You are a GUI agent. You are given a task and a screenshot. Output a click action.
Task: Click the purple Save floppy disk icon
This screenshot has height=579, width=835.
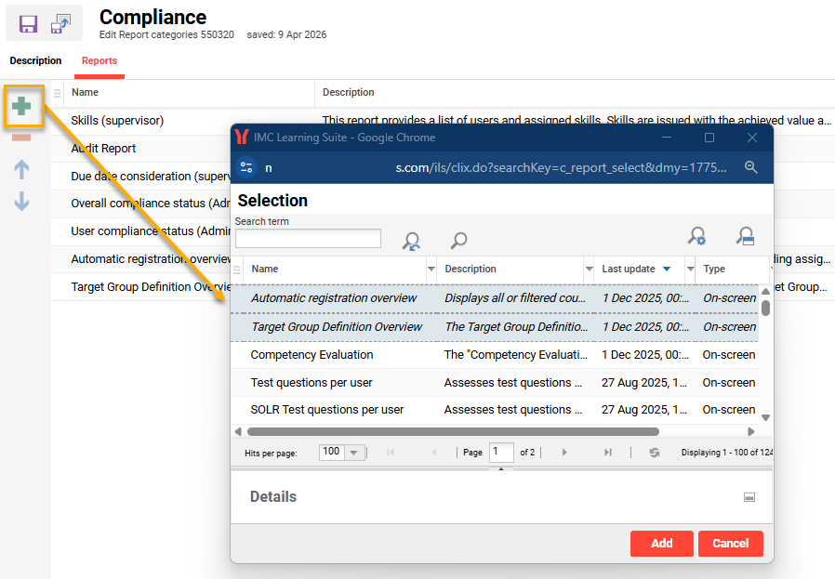pyautogui.click(x=28, y=24)
